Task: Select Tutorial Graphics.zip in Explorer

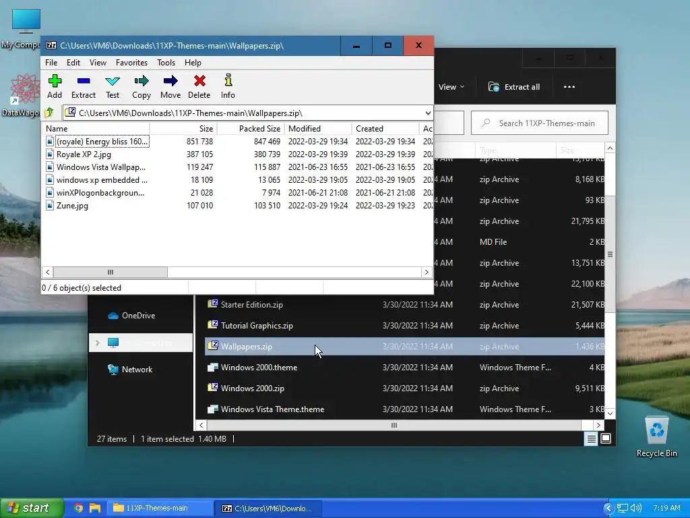Action: pos(404,326)
